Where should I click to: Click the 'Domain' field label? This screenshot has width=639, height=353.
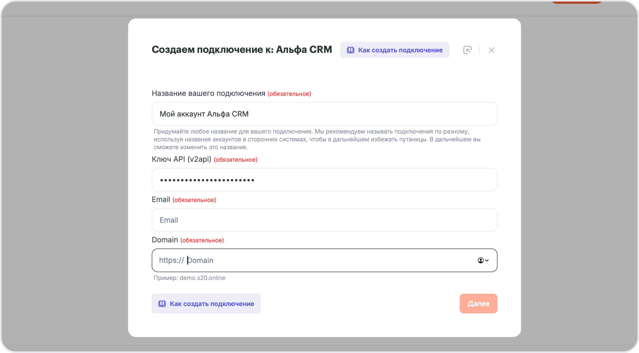(165, 240)
